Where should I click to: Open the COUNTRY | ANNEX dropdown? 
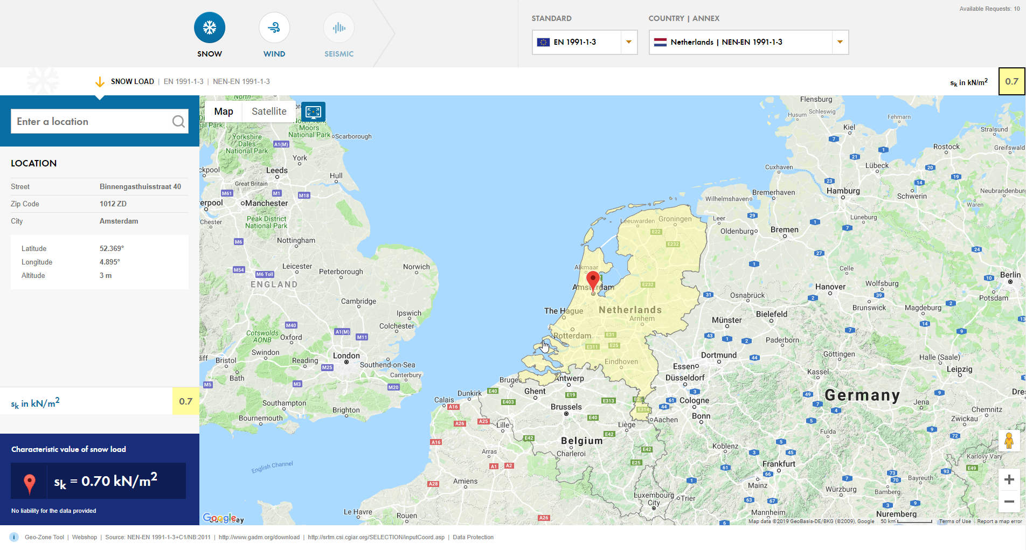tap(840, 42)
